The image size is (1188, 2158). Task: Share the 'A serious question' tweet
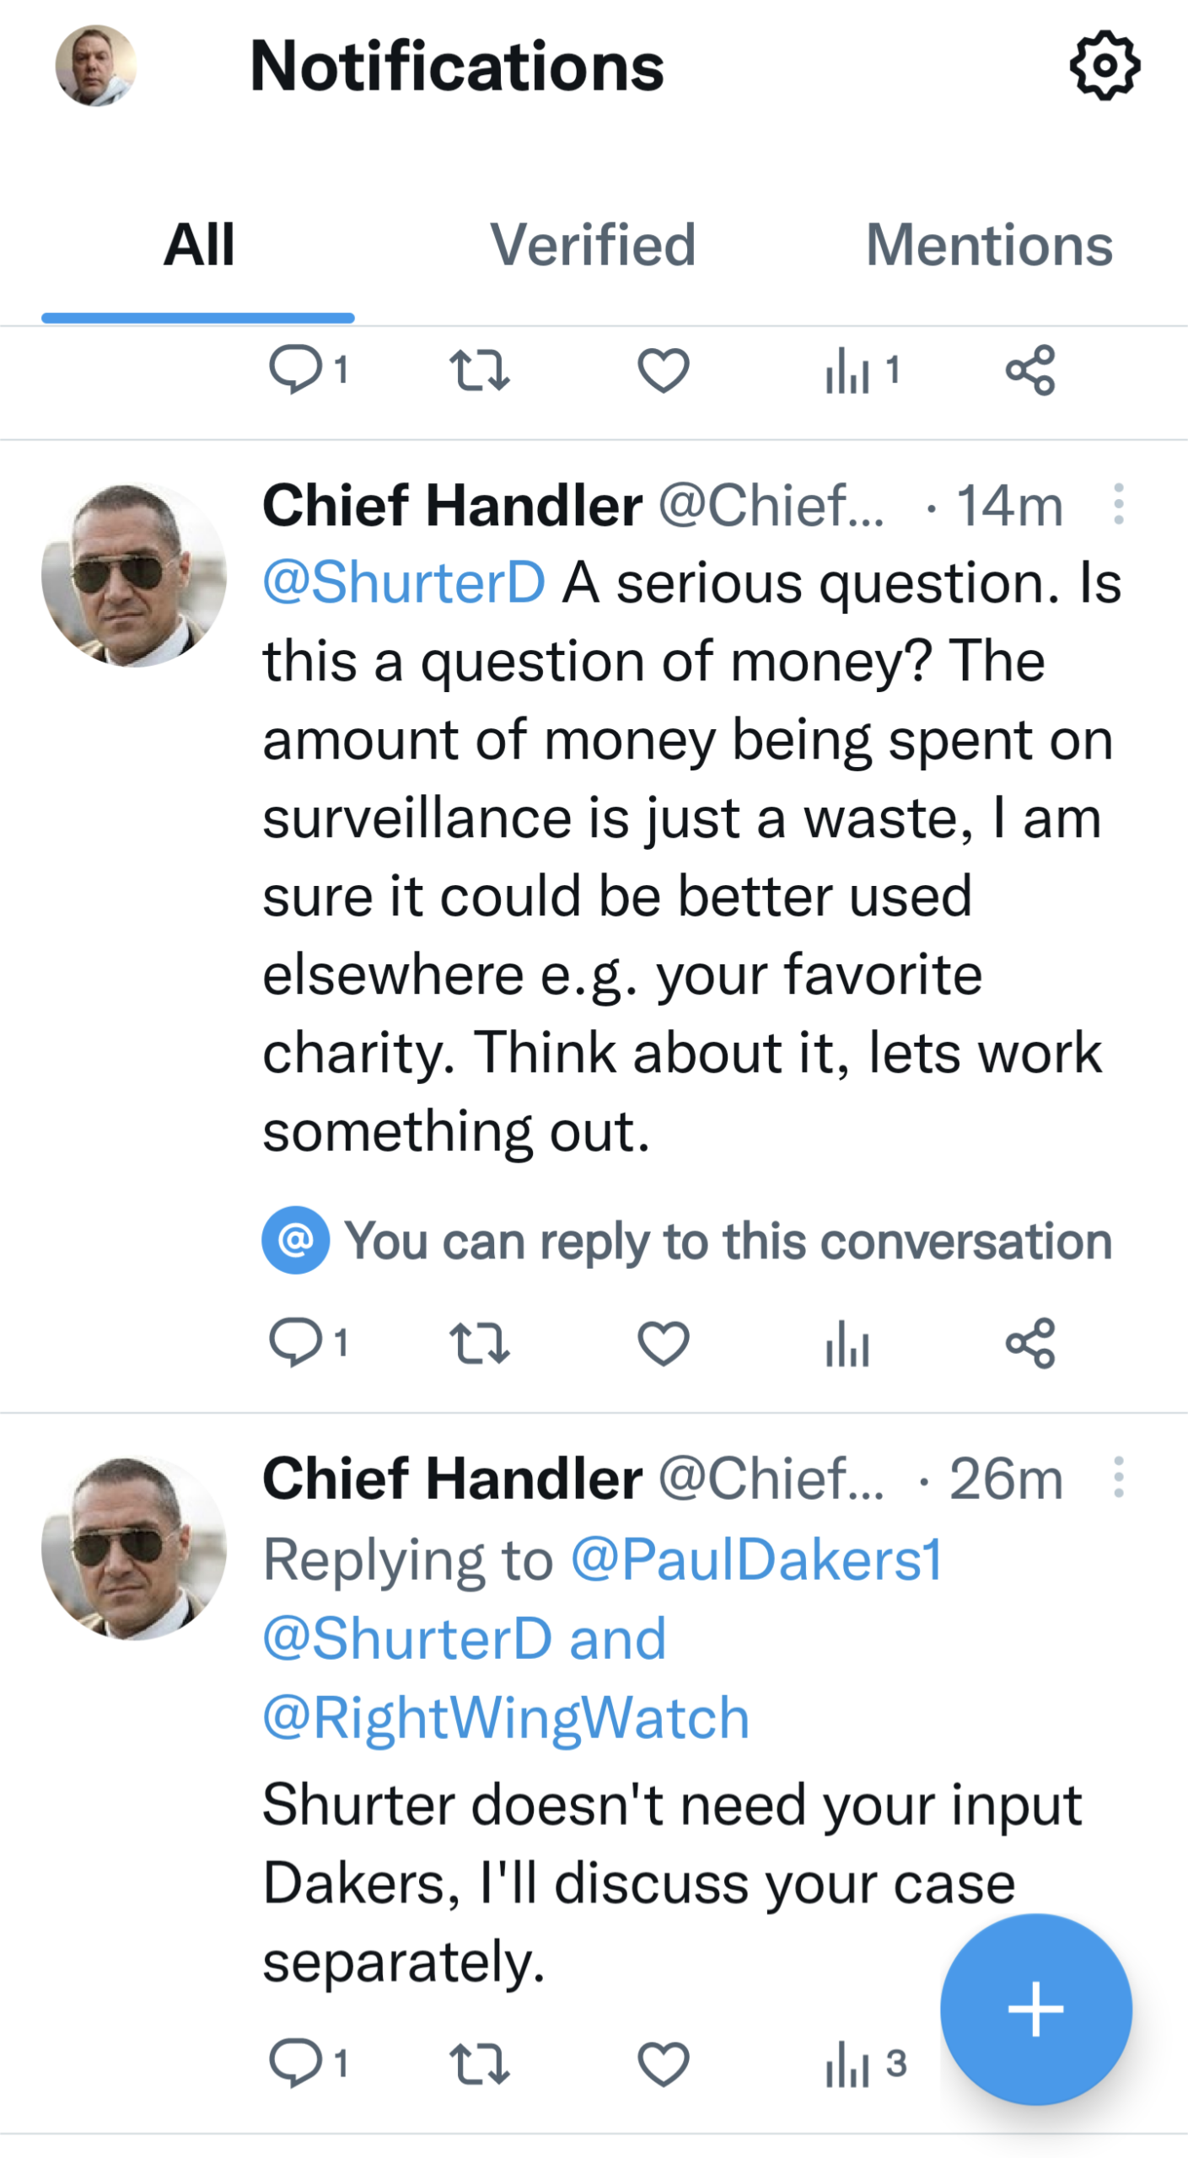[1029, 1341]
